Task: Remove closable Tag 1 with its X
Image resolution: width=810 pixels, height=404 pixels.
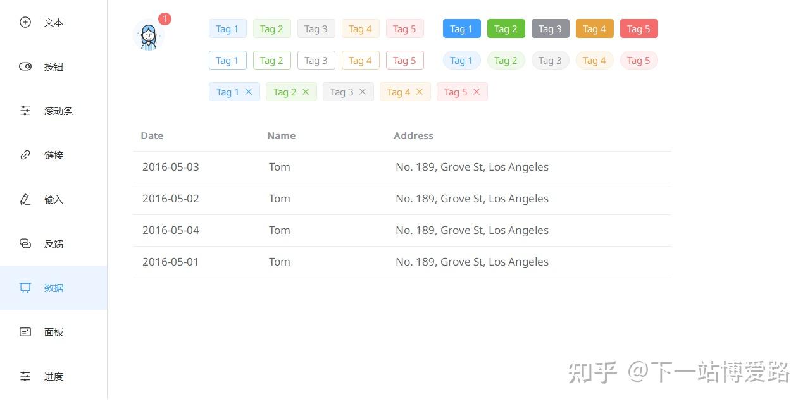Action: point(249,92)
